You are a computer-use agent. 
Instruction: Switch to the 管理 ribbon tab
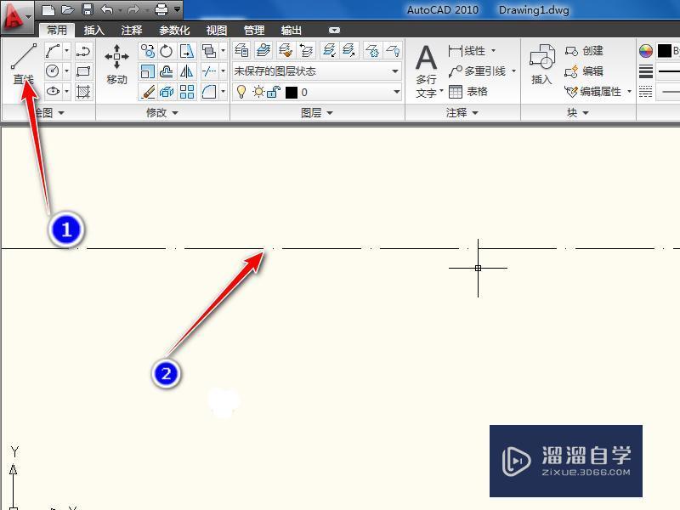(253, 31)
